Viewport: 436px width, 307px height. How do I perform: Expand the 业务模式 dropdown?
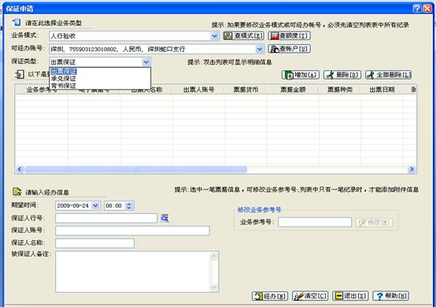click(214, 36)
